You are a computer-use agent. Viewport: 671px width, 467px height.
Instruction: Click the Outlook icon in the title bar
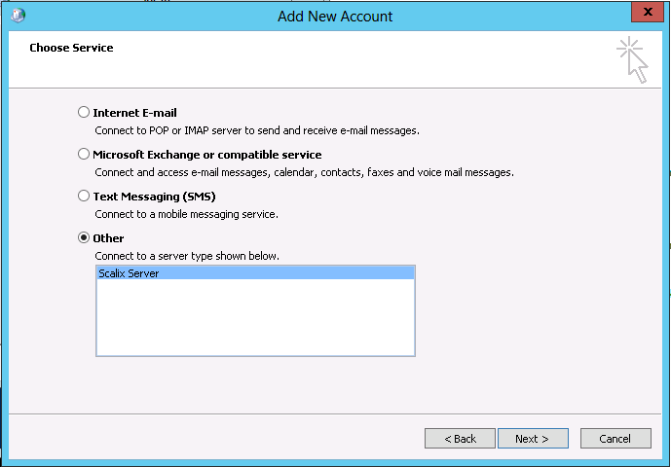pyautogui.click(x=19, y=16)
